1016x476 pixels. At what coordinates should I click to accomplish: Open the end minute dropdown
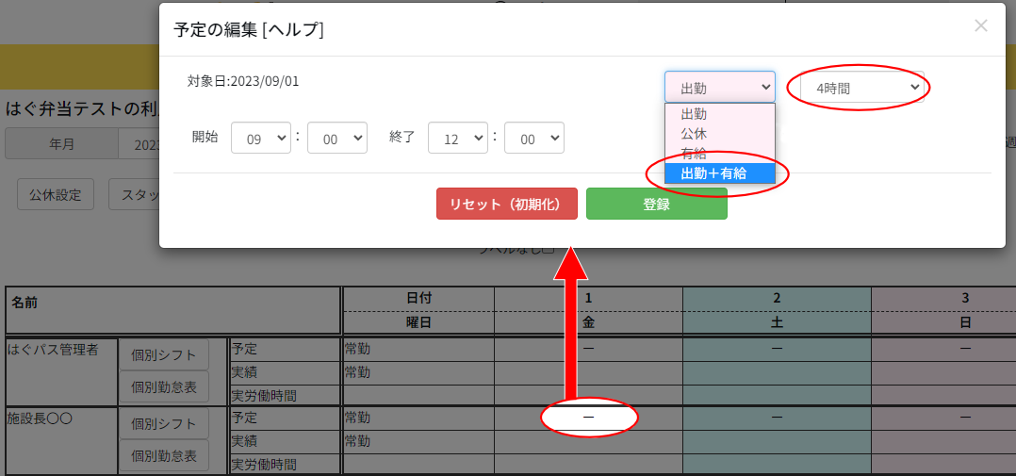533,138
